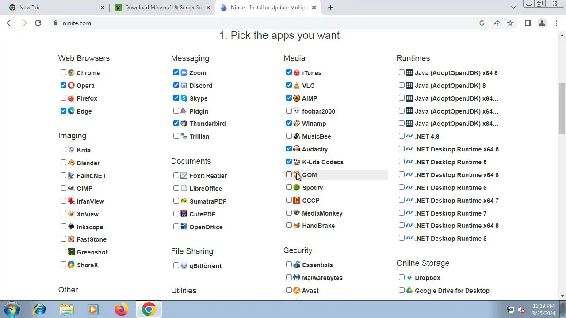566x318 pixels.
Task: Close the Download Minecraft tab
Action: (208, 8)
